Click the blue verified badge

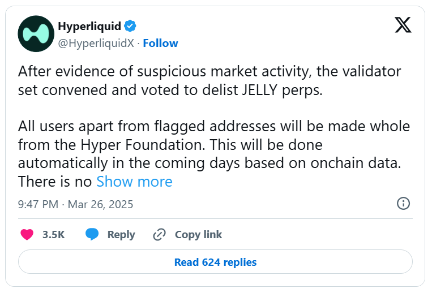(130, 26)
